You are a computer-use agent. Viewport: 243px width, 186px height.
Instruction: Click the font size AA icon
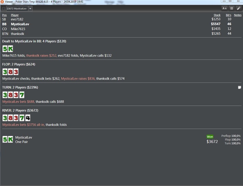[x=224, y=8]
